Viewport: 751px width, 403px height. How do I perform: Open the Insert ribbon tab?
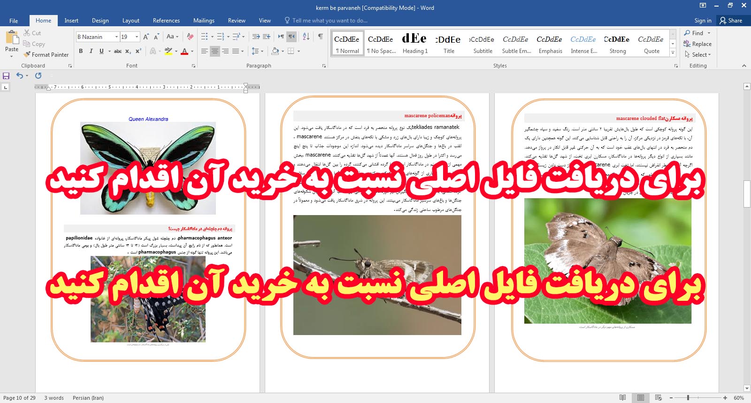[71, 21]
